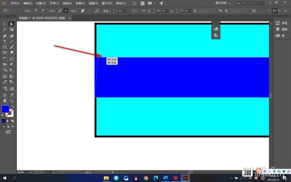Viewport: 291px width, 182px height.
Task: Set the paint mode to None
Action: [x=13, y=120]
